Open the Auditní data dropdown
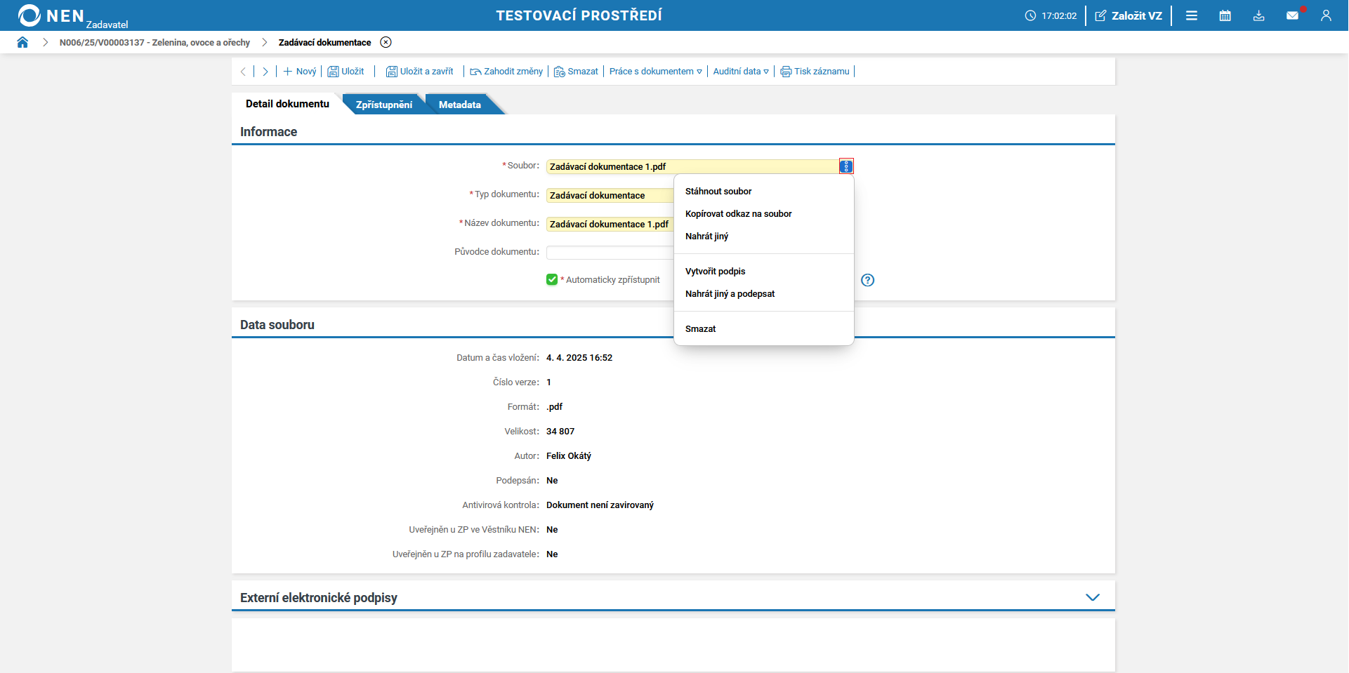The height and width of the screenshot is (673, 1349). [x=740, y=72]
